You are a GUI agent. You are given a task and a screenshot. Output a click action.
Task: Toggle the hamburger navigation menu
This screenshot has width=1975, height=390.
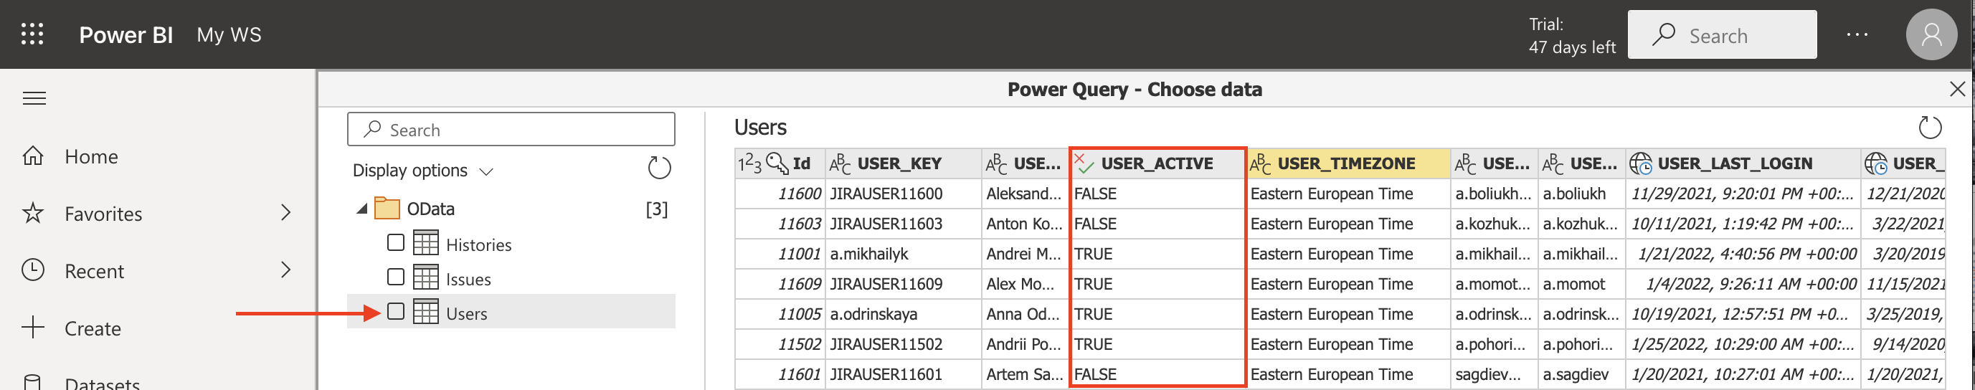click(34, 98)
